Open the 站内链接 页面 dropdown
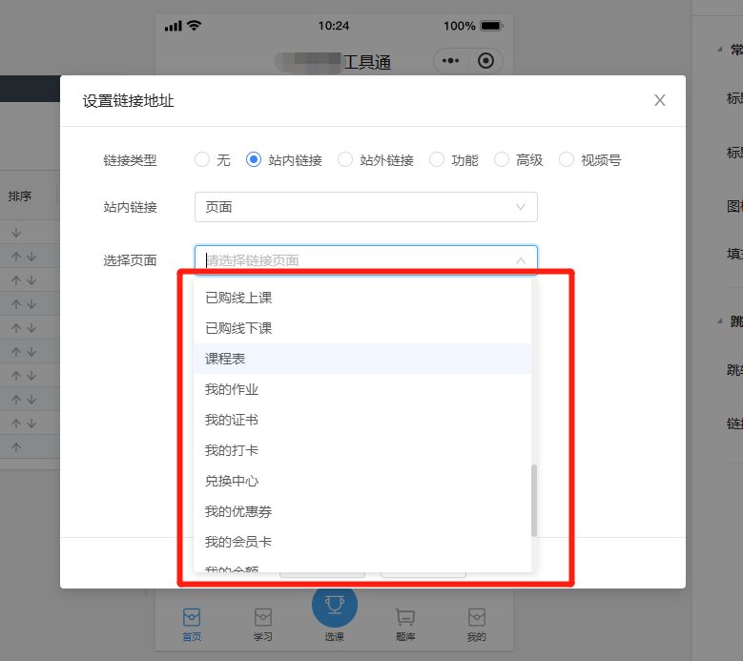 pos(366,207)
